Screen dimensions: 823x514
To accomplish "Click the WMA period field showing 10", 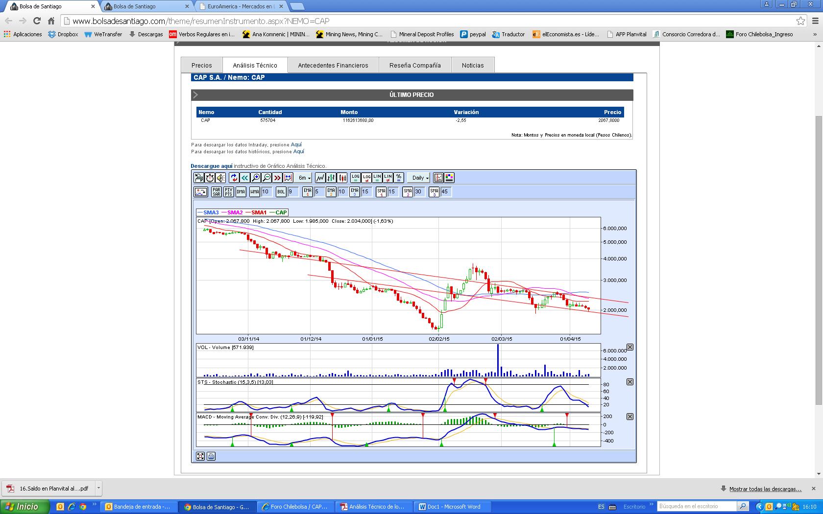I will coord(266,192).
